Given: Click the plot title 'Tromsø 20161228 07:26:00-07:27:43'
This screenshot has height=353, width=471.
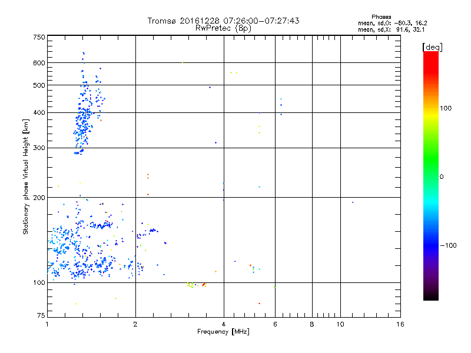Looking at the screenshot, I should point(223,21).
